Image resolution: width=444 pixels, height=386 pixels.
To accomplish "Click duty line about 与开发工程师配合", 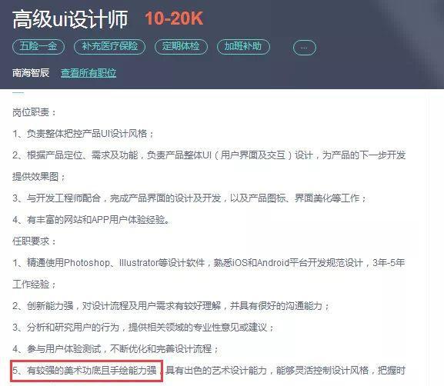I will point(189,198).
